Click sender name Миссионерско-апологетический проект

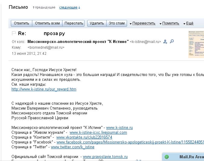pos(78,42)
